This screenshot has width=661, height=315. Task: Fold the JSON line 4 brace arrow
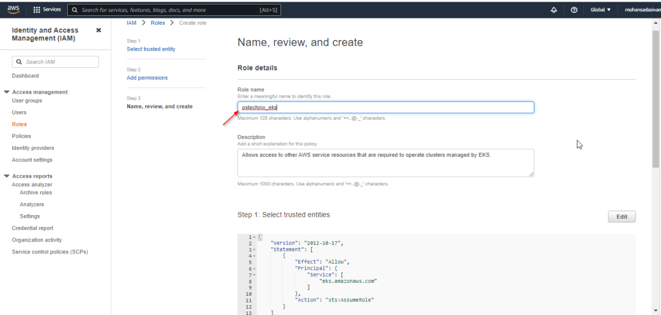pyautogui.click(x=254, y=256)
